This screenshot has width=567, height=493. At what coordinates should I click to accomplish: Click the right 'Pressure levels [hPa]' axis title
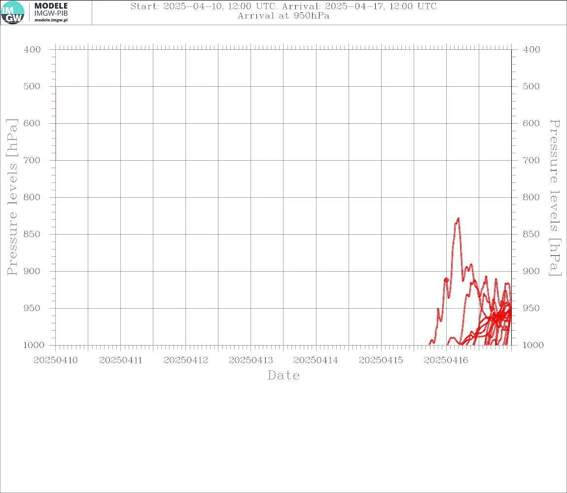click(555, 198)
